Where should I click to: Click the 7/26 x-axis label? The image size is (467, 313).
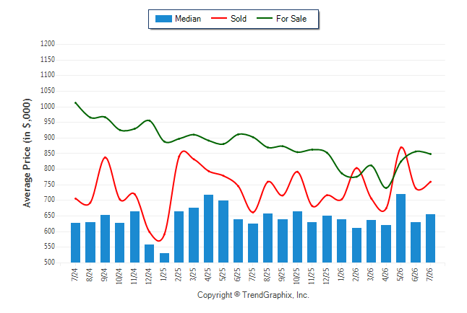pos(430,275)
